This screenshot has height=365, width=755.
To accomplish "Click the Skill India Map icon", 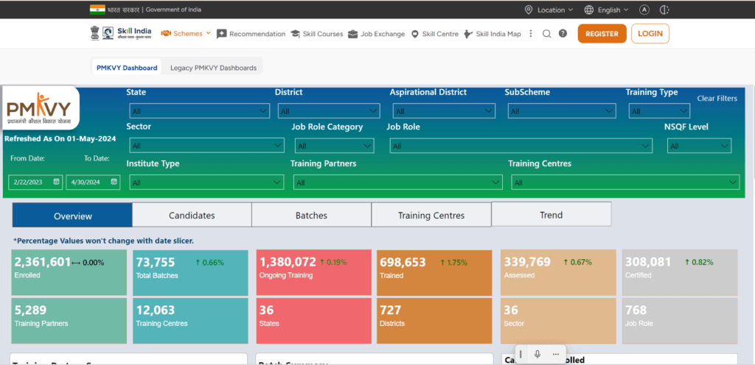I will [468, 34].
